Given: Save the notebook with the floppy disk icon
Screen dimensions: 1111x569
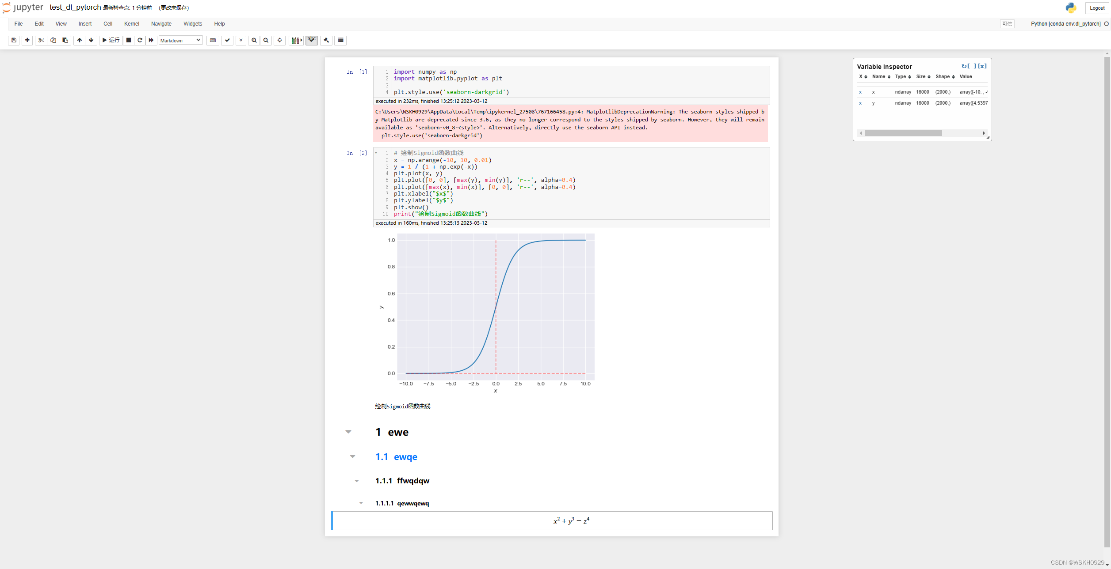Looking at the screenshot, I should 14,40.
